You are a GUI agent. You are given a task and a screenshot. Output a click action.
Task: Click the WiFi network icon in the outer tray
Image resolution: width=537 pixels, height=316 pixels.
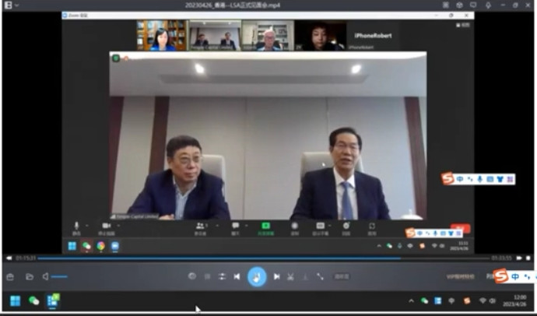pos(483,300)
